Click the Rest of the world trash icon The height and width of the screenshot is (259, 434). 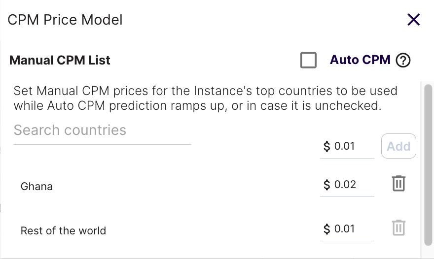[399, 228]
